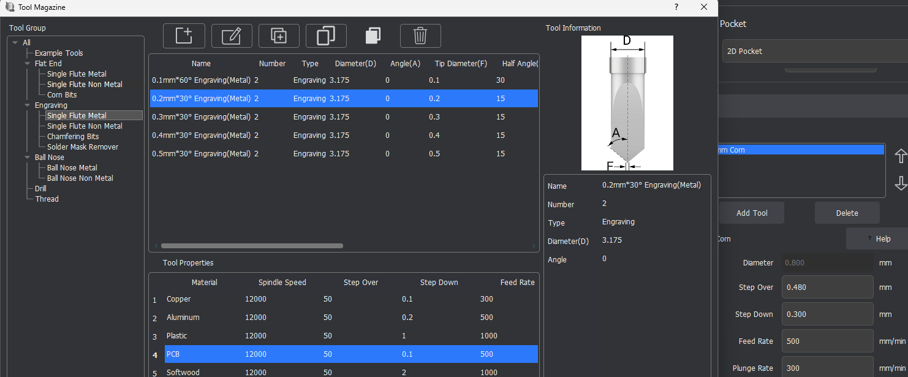The image size is (908, 377).
Task: Select the 0.1mm*60° Engraving(Metal) row
Action: pos(344,80)
